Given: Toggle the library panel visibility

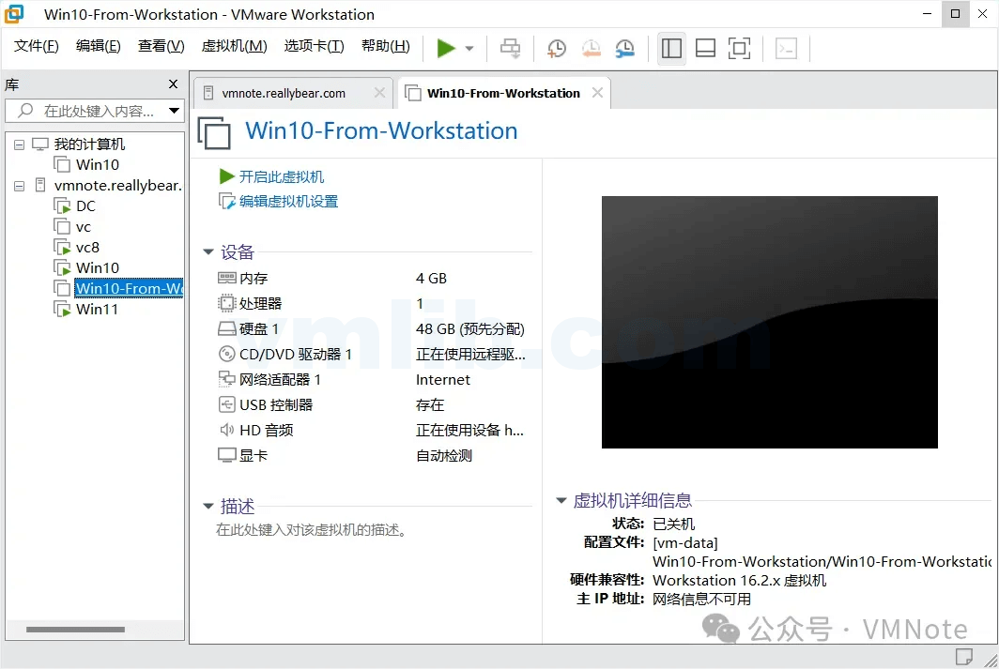Looking at the screenshot, I should [671, 48].
